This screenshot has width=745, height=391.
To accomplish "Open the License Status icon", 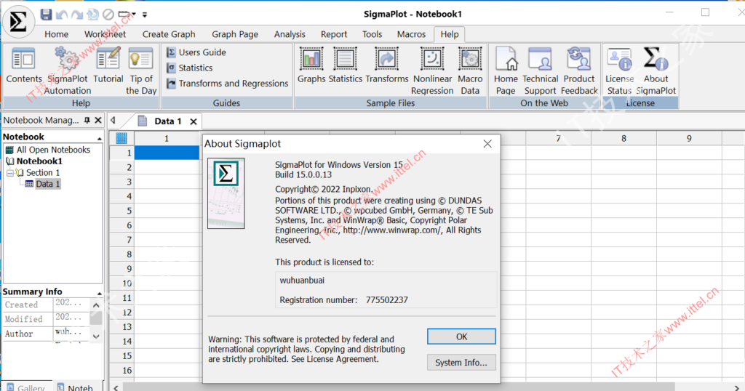I will pyautogui.click(x=619, y=66).
